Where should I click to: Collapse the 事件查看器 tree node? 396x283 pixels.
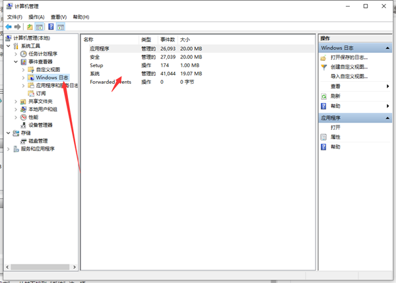coord(16,61)
